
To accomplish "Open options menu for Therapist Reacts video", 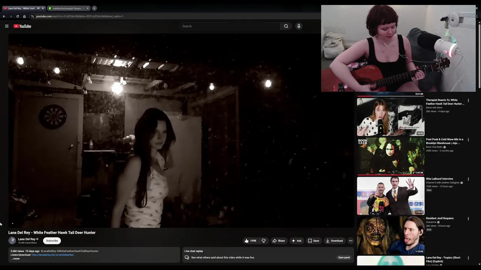I will (x=468, y=100).
